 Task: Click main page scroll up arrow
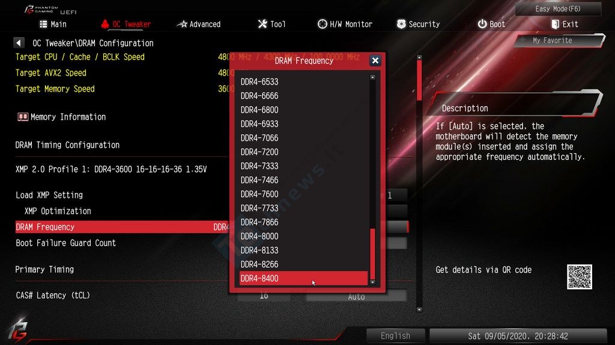point(419,57)
